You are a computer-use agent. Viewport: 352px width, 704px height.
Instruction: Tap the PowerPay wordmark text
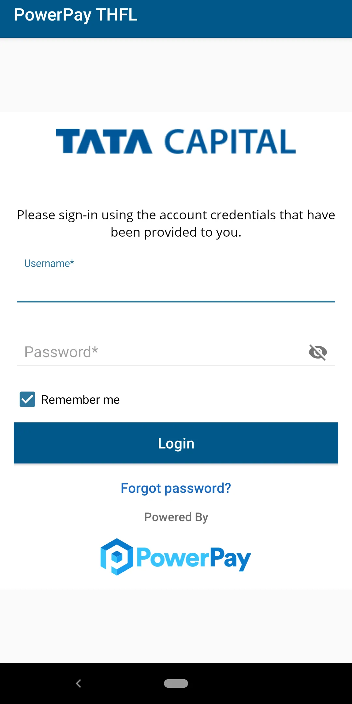tap(194, 558)
